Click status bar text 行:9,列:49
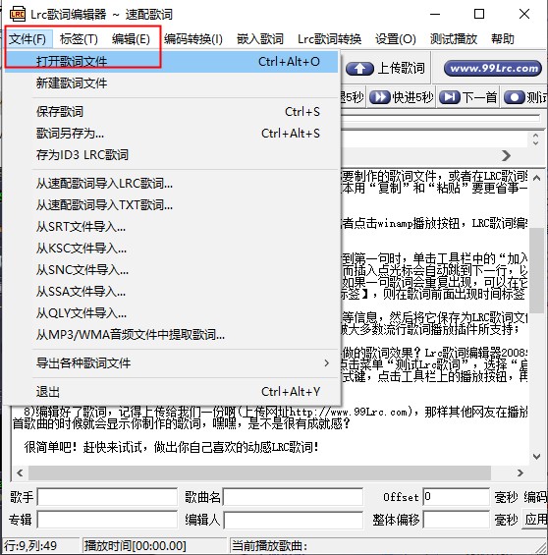The image size is (548, 555). click(29, 546)
